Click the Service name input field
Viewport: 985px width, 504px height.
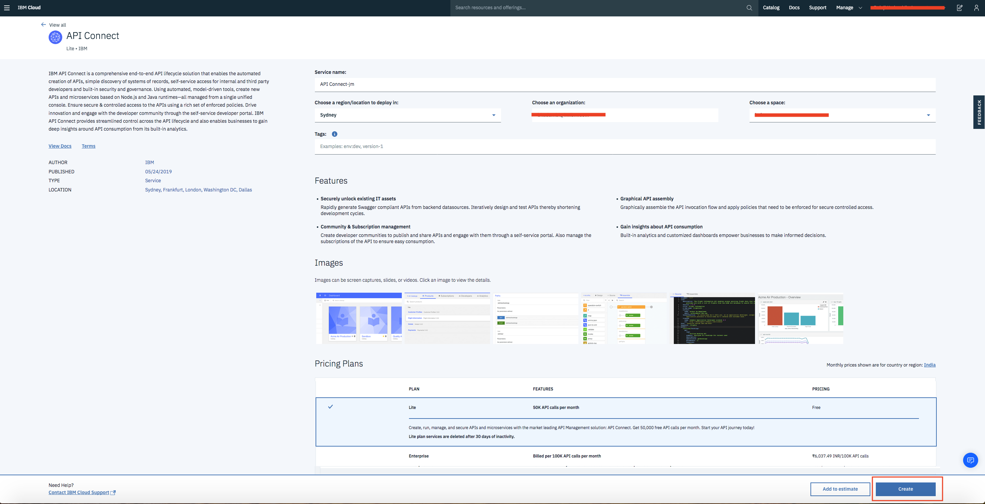[x=625, y=84]
